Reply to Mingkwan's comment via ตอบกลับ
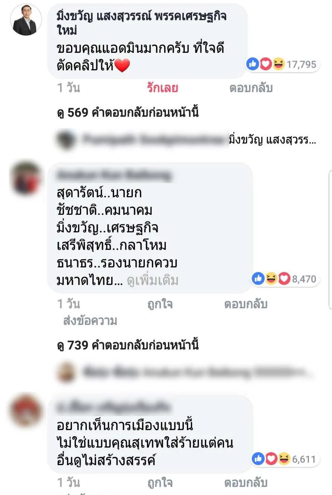The height and width of the screenshot is (495, 332). (x=251, y=88)
